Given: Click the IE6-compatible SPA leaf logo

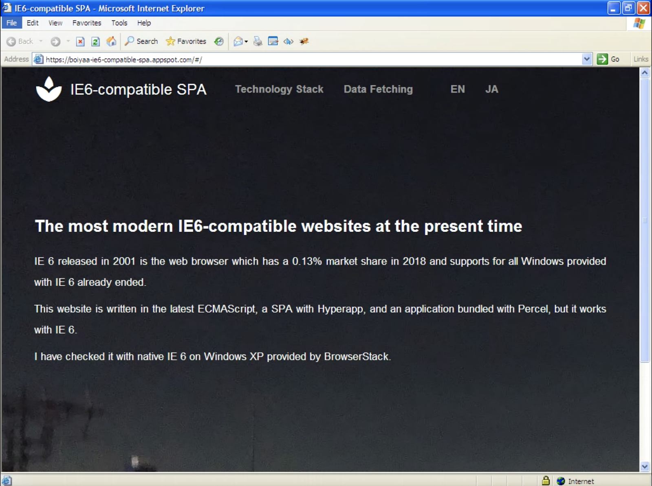Looking at the screenshot, I should (49, 89).
